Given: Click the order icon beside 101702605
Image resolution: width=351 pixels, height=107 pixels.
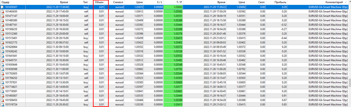Looking at the screenshot, I should pos(2,73).
